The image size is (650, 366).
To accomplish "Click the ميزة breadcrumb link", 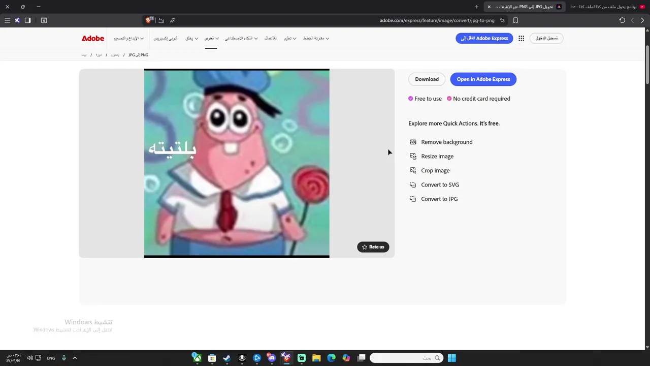I will (x=99, y=54).
